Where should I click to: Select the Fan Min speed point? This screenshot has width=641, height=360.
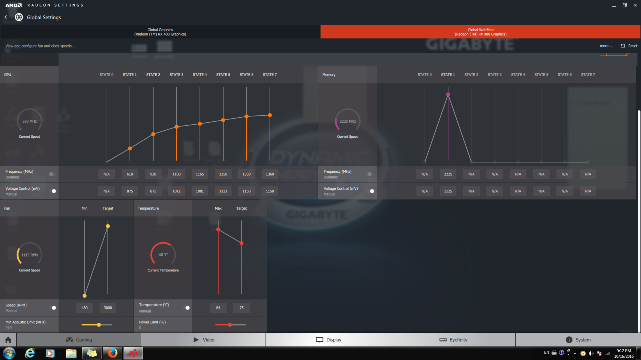84,296
